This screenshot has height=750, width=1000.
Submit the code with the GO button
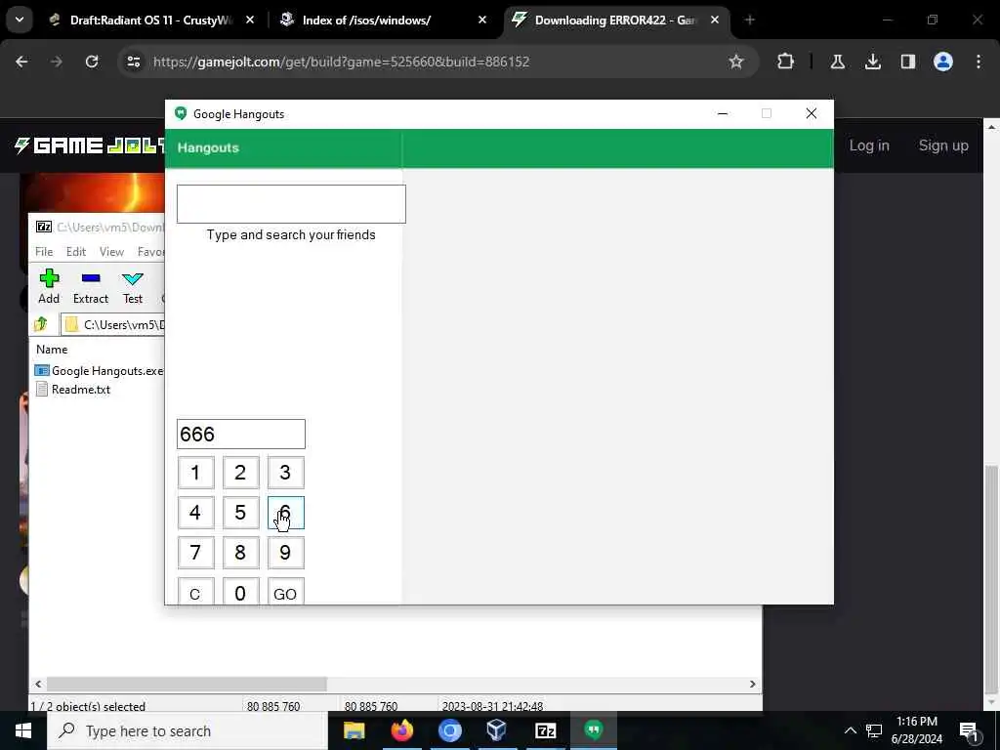[286, 591]
